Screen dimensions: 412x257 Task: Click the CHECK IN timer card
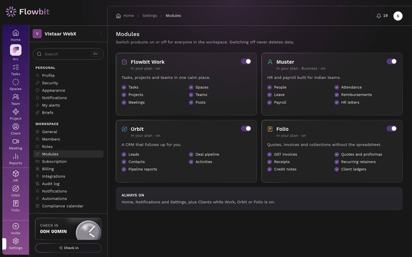click(68, 229)
